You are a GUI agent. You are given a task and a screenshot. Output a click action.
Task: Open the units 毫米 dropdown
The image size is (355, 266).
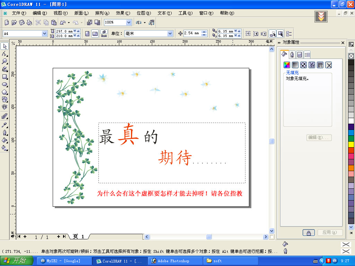[170, 34]
